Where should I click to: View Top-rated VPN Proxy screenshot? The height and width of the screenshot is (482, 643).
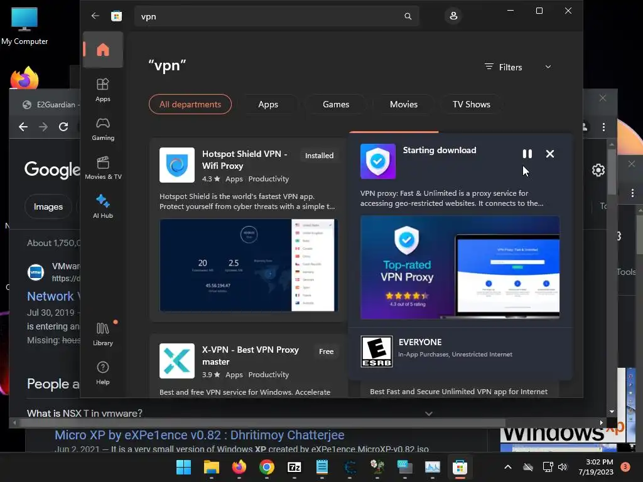click(460, 267)
